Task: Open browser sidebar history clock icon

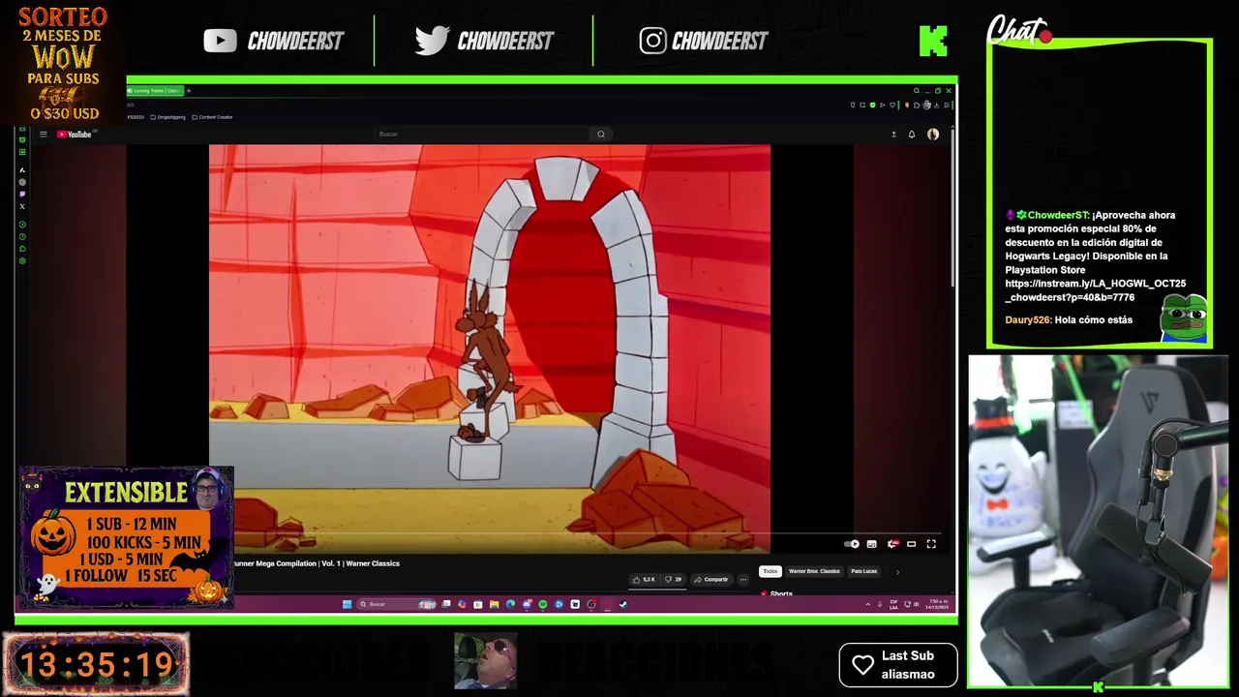Action: coord(22,236)
